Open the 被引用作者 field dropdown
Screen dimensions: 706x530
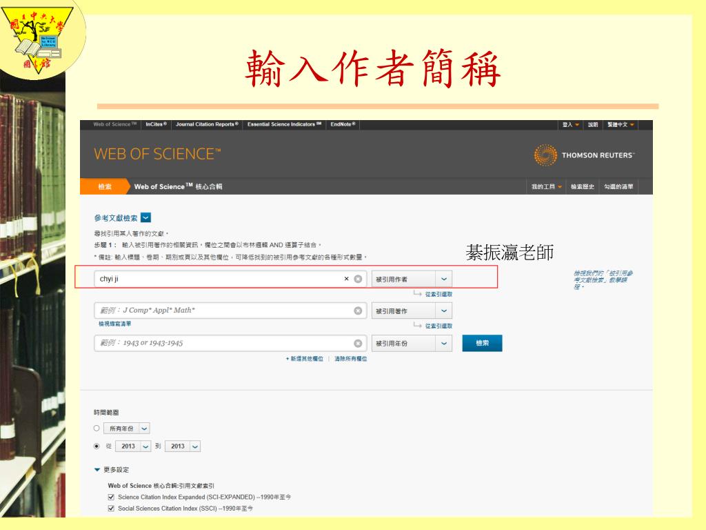[412, 279]
